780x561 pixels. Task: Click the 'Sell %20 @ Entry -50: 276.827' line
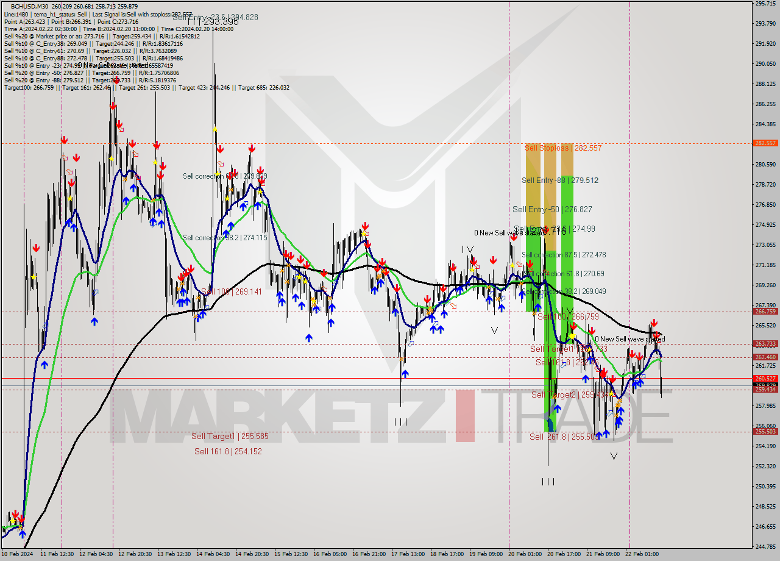point(93,73)
